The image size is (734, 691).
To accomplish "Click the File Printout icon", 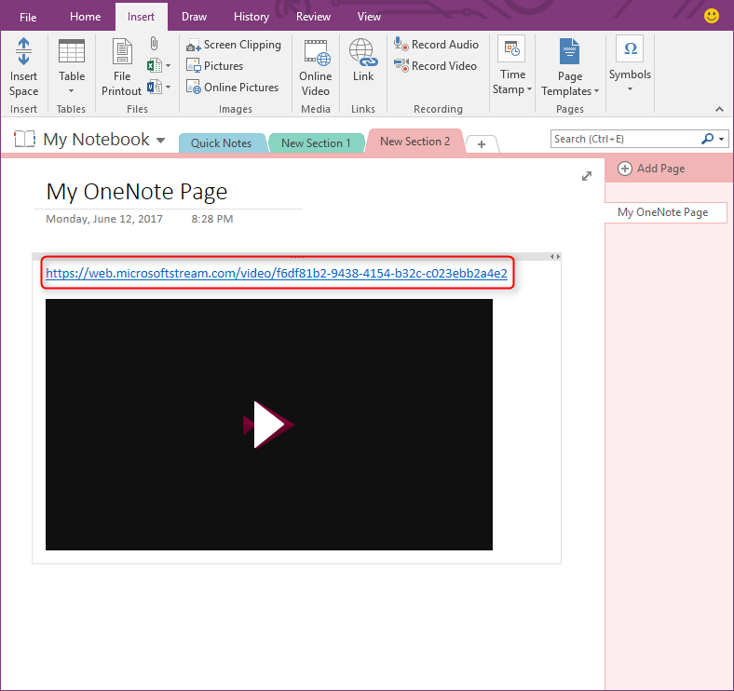I will (122, 51).
